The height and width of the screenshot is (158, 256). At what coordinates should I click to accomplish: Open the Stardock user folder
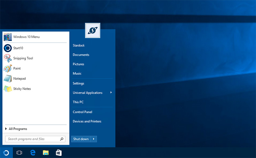[79, 45]
